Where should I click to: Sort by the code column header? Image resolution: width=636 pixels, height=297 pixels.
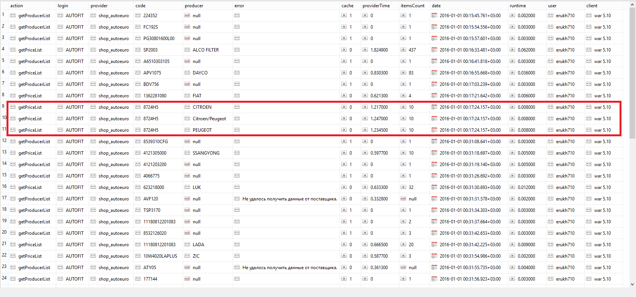coord(140,6)
